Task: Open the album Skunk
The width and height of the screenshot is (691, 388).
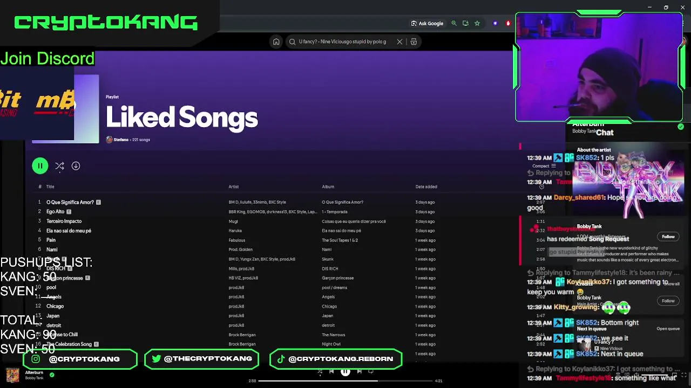Action: coord(327,259)
